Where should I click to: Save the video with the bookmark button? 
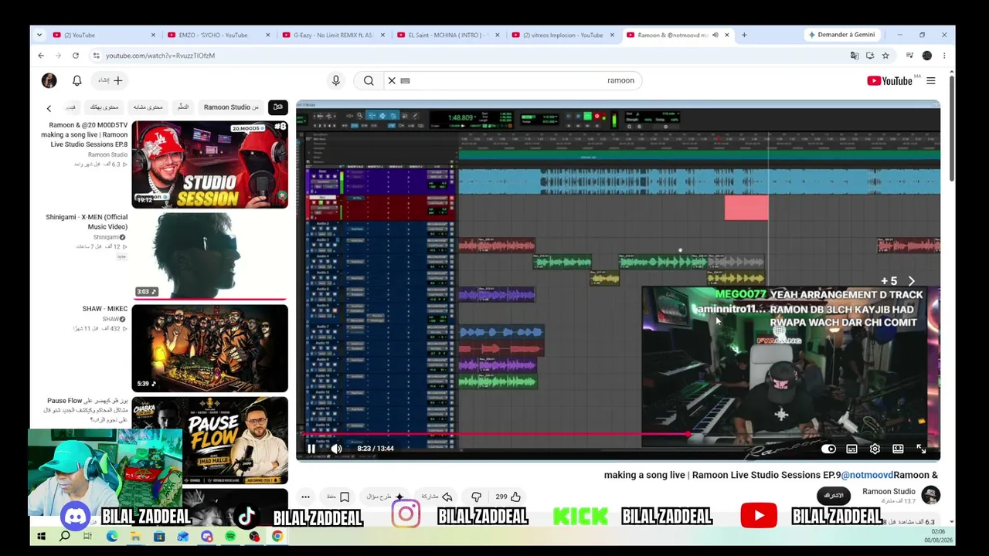pyautogui.click(x=340, y=497)
